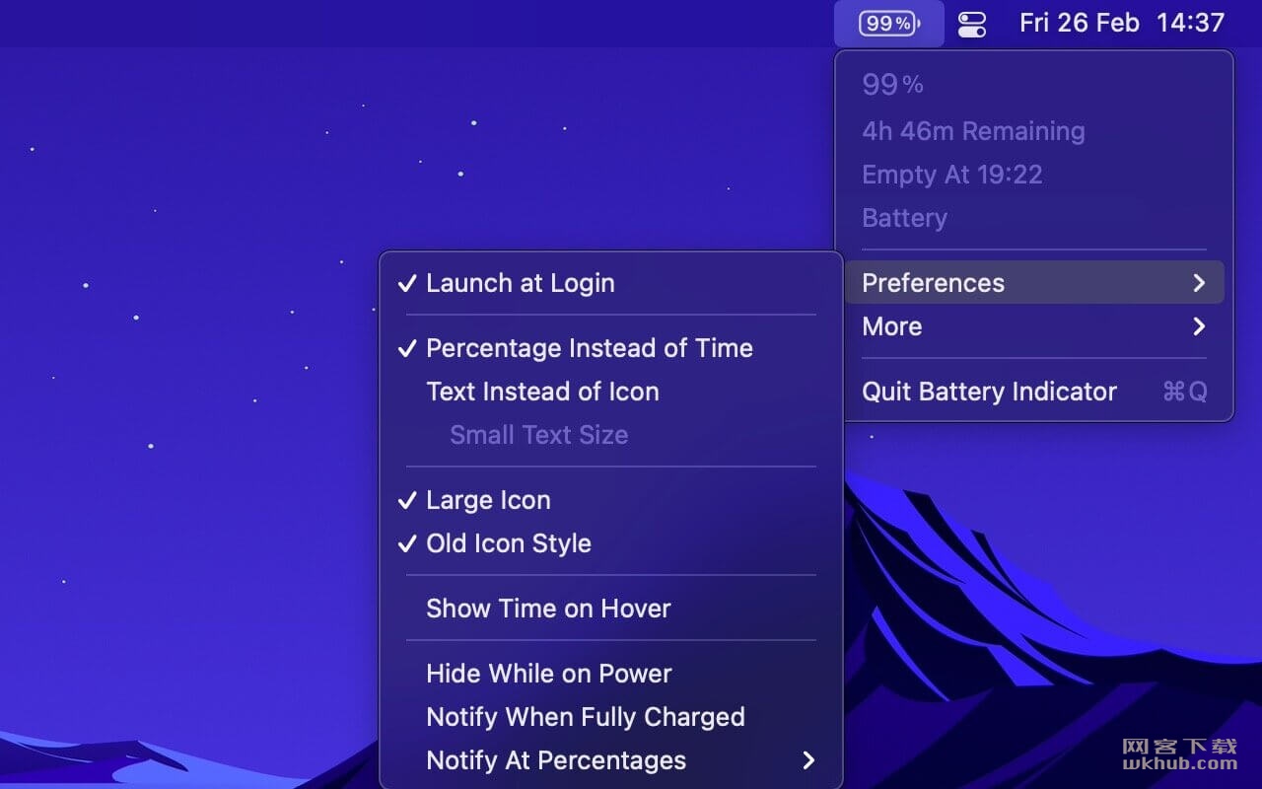Screen dimensions: 1262x789
Task: Click the Empty At 19:22 info line
Action: 952,175
